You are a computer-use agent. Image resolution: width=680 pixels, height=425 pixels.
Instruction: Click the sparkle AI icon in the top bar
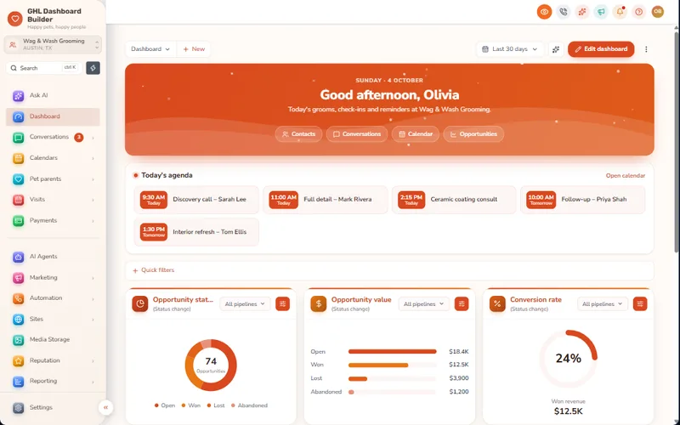point(582,12)
